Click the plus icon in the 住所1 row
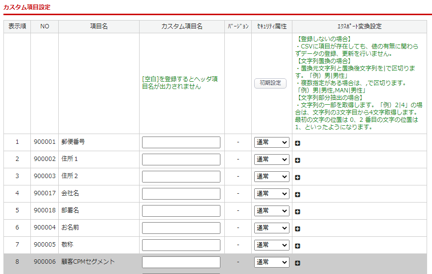 [x=297, y=160]
